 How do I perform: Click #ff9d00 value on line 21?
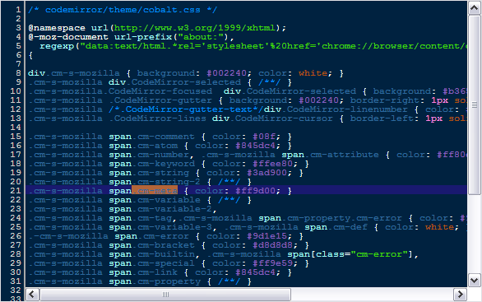tap(255, 191)
